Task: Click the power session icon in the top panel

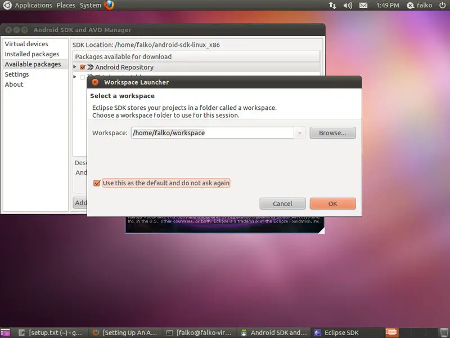Action: [x=443, y=5]
